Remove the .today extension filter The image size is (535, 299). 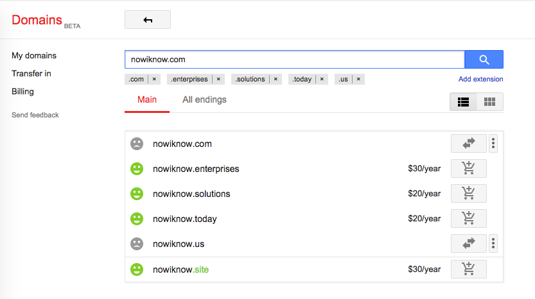(322, 79)
